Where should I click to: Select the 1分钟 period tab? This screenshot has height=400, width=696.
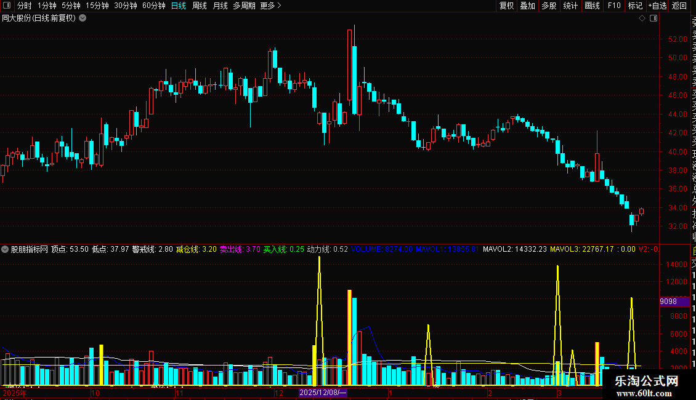(47, 6)
